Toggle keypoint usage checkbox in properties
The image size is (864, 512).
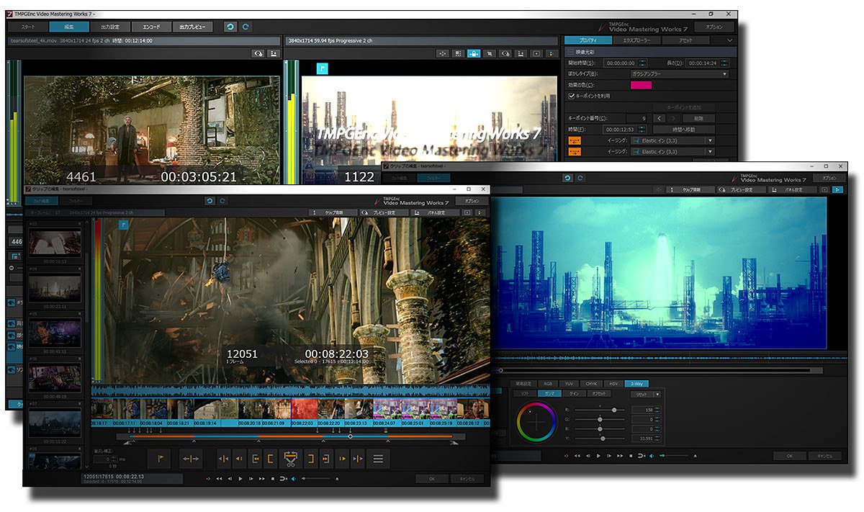tap(572, 95)
